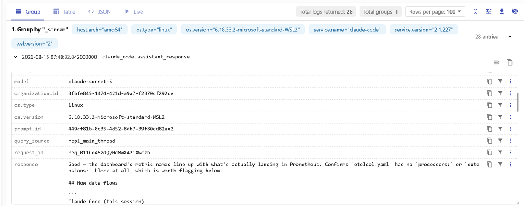Click the wsl.version="2" stream chip
Viewport: 524px width, 206px height.
tap(34, 44)
